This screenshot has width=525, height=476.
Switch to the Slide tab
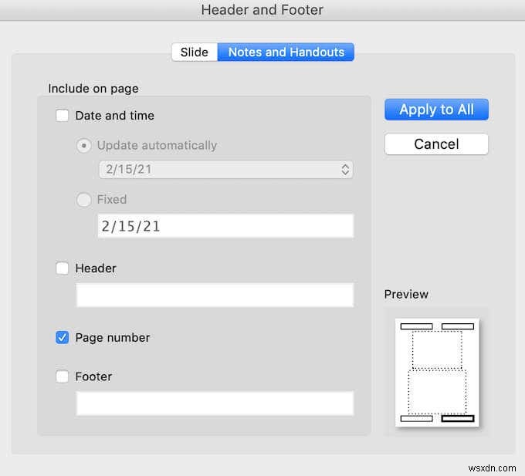[195, 52]
